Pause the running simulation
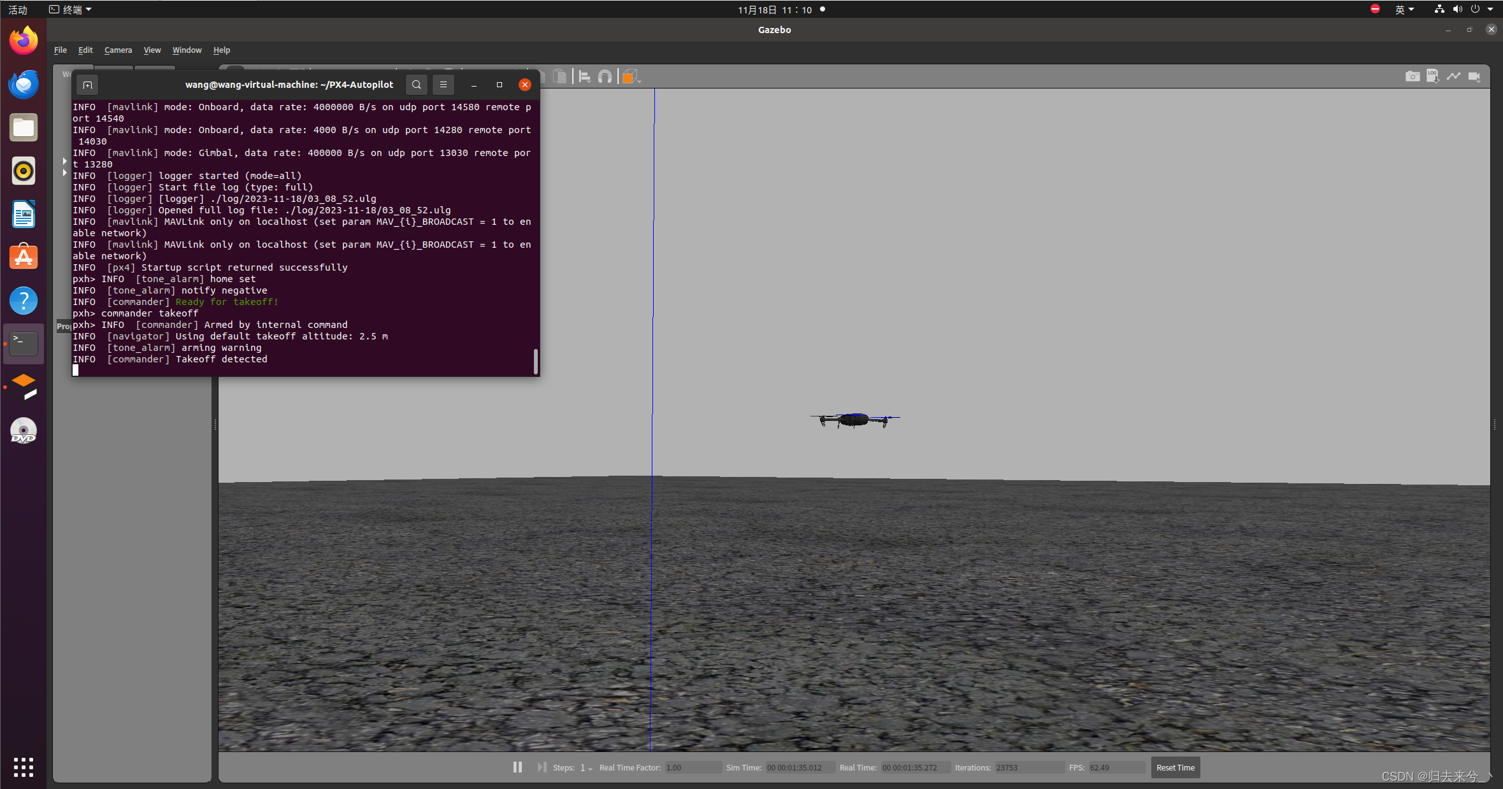 (517, 767)
